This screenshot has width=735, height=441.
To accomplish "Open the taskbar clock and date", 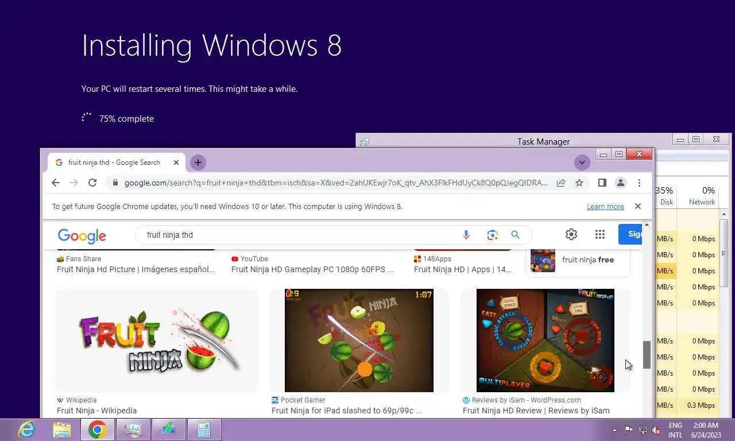I will tap(706, 430).
